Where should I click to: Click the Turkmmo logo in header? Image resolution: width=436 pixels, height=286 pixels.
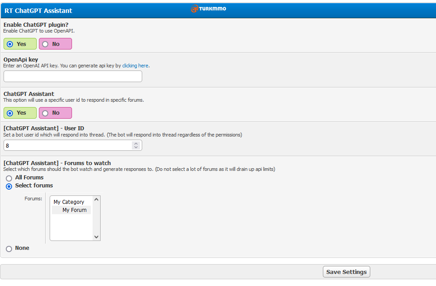208,8
